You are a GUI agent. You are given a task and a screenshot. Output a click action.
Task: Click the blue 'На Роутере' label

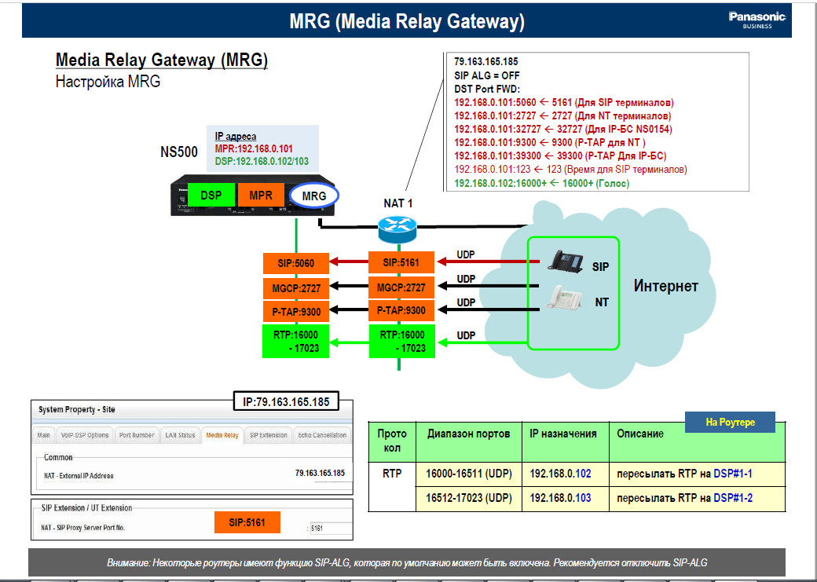click(730, 422)
